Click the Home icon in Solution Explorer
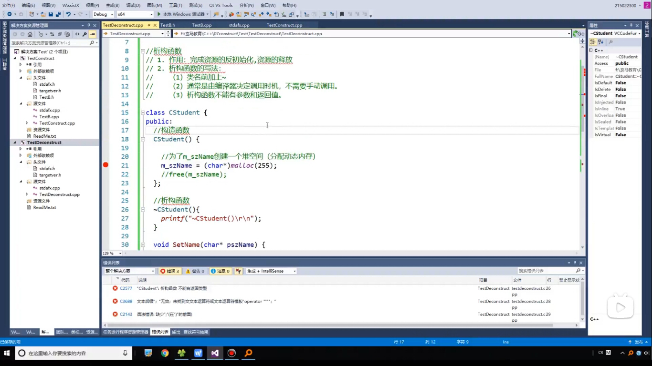Screen dimensions: 652x366 click(30, 34)
